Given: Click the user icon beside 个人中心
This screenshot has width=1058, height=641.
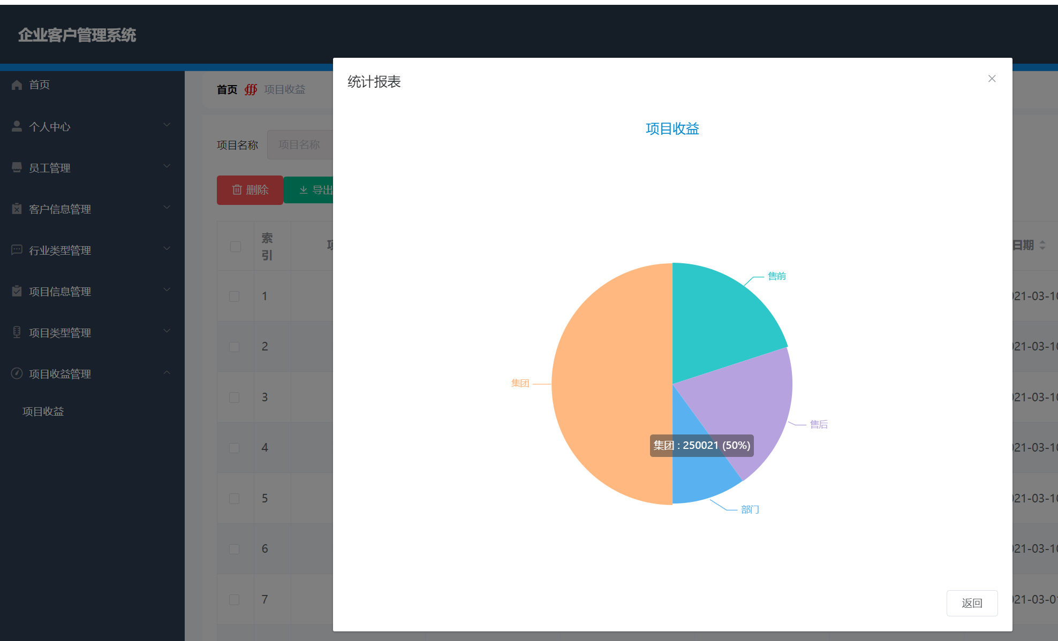Looking at the screenshot, I should (17, 126).
